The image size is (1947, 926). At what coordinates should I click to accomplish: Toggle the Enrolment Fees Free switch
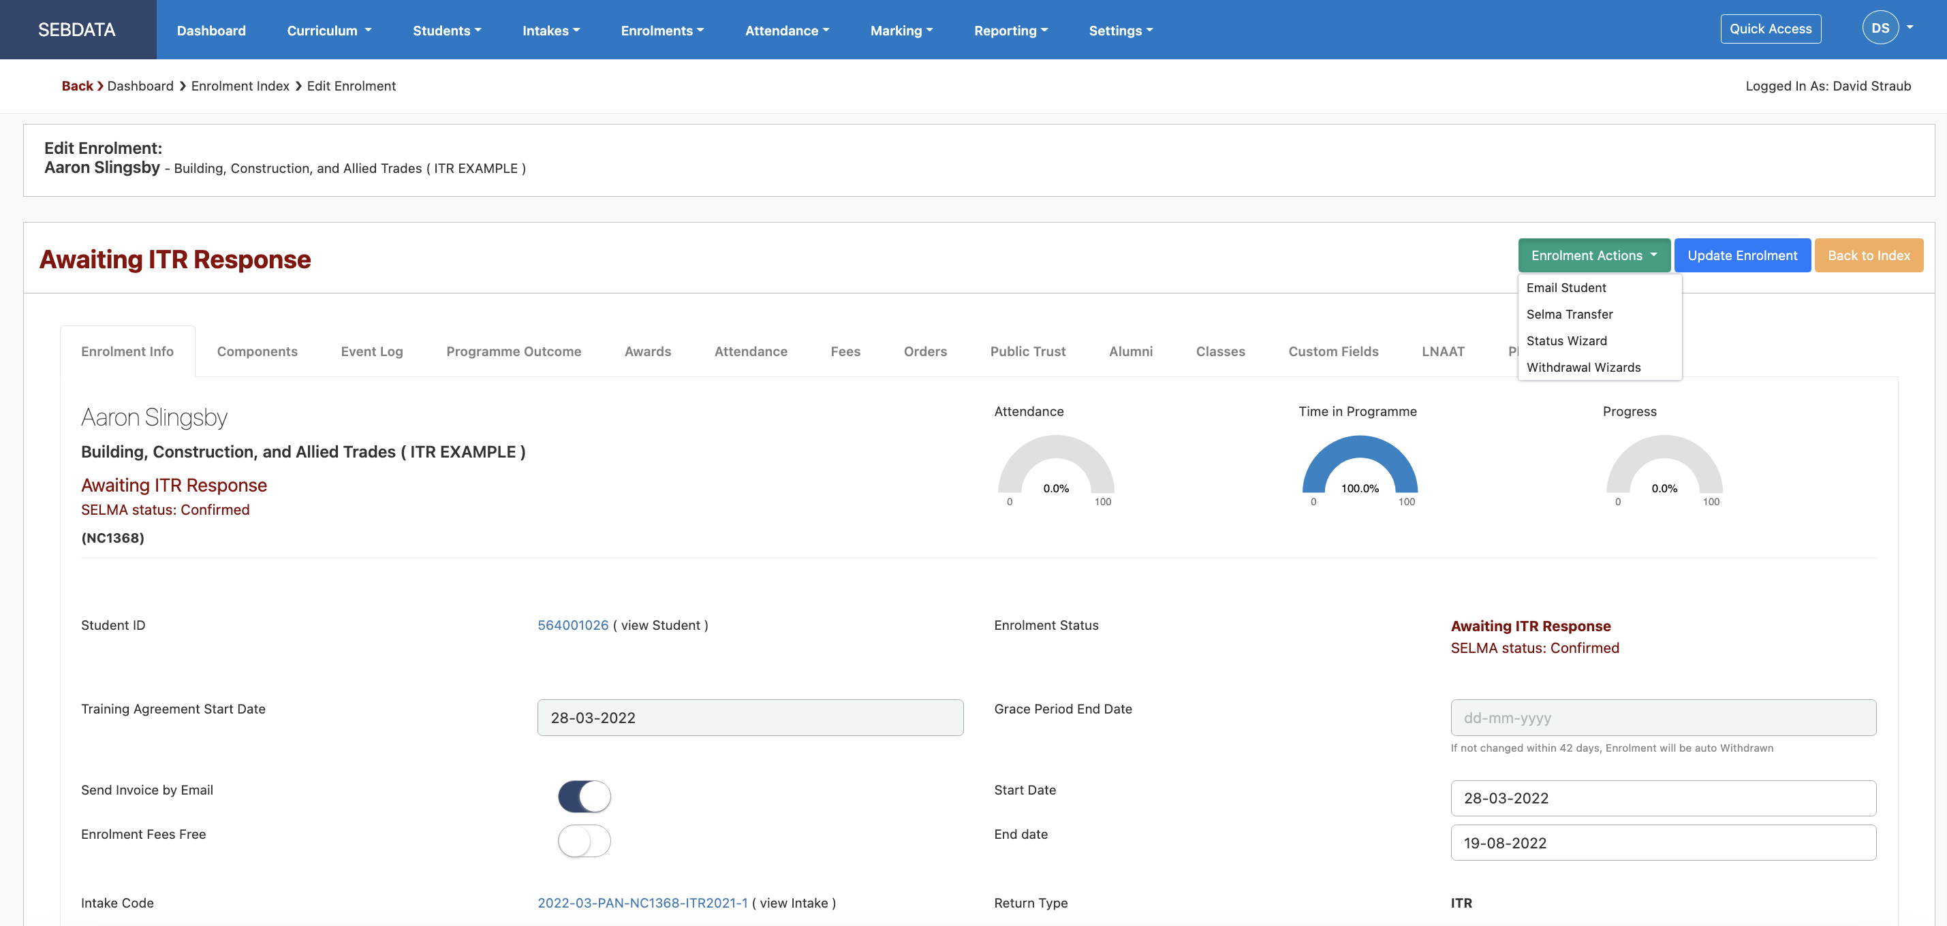point(584,839)
